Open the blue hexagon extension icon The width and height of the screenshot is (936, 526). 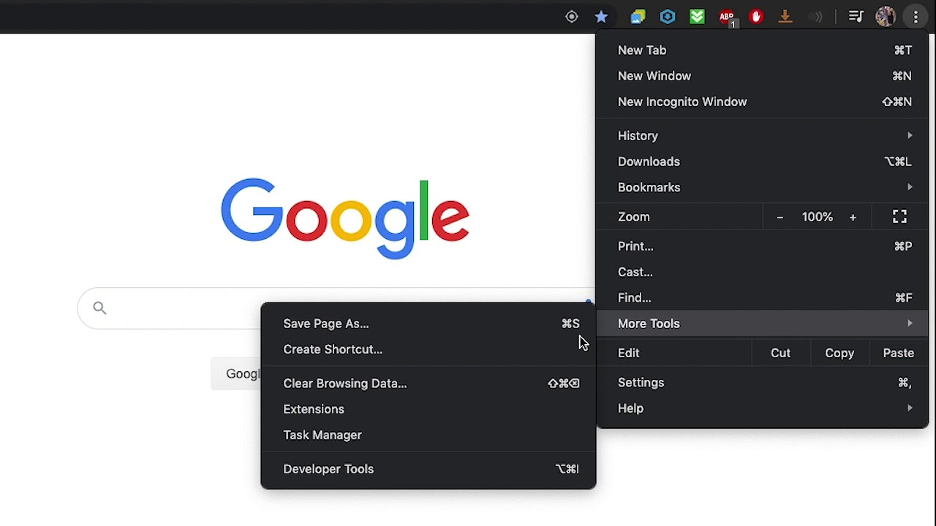tap(668, 17)
